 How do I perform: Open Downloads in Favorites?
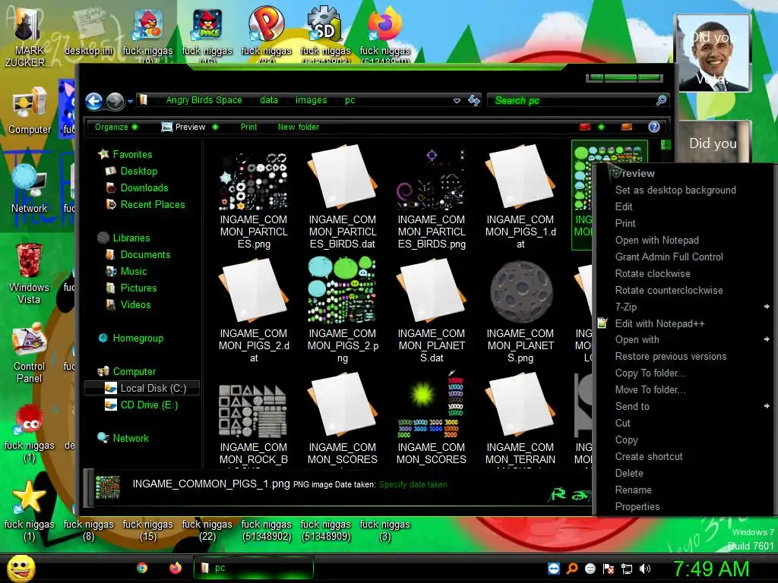pyautogui.click(x=144, y=188)
